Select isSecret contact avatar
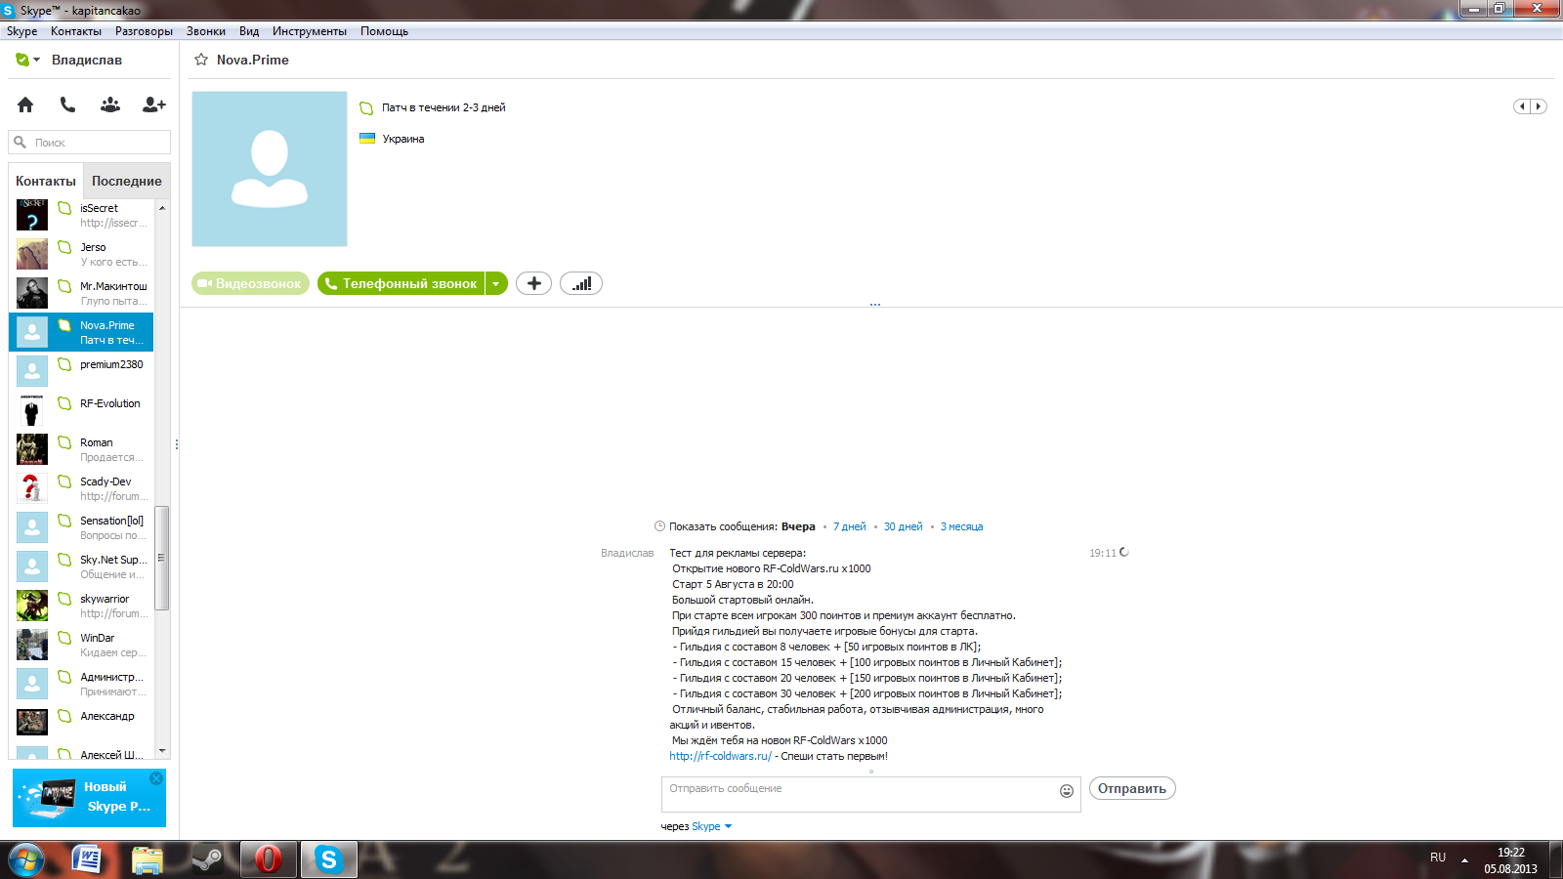Screen dimensions: 1563x879 (32, 215)
